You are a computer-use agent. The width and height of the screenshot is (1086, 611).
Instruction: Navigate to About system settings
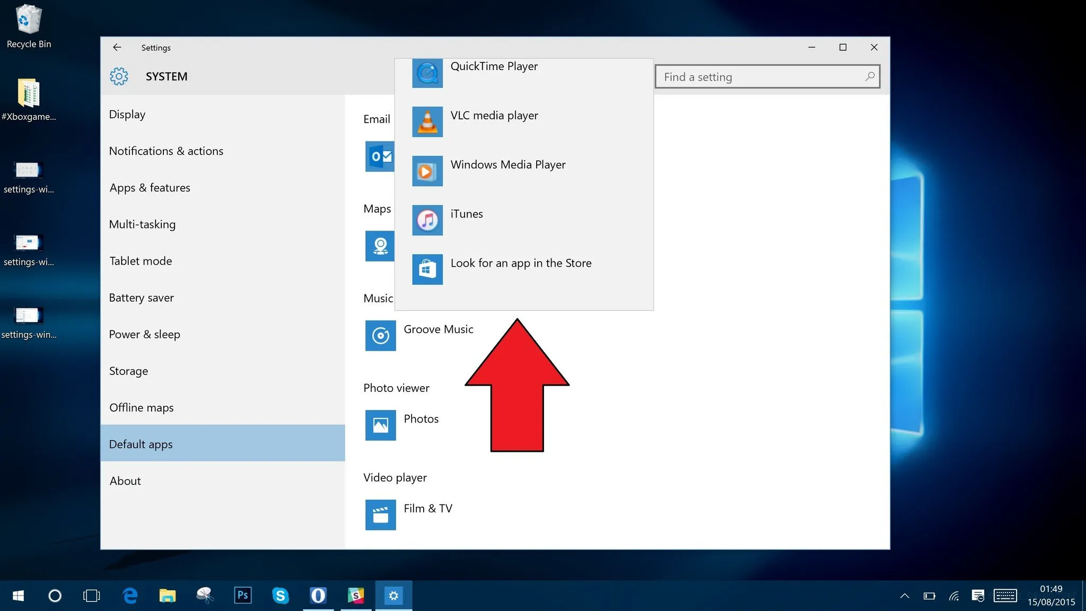[125, 479]
